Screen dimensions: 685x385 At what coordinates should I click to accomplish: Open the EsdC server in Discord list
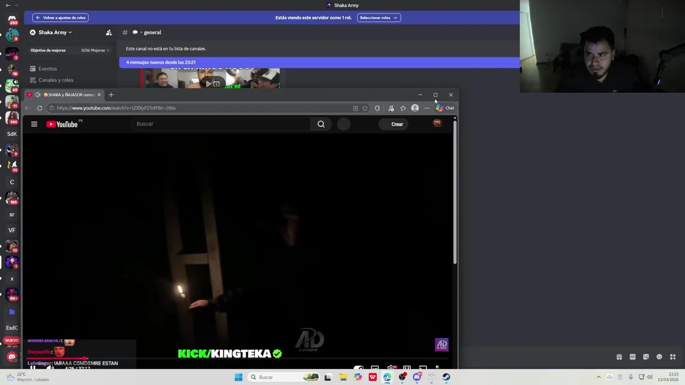click(12, 328)
